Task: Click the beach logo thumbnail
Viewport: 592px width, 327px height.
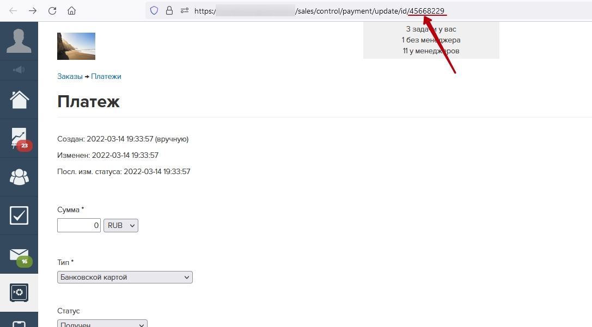Action: [x=76, y=46]
